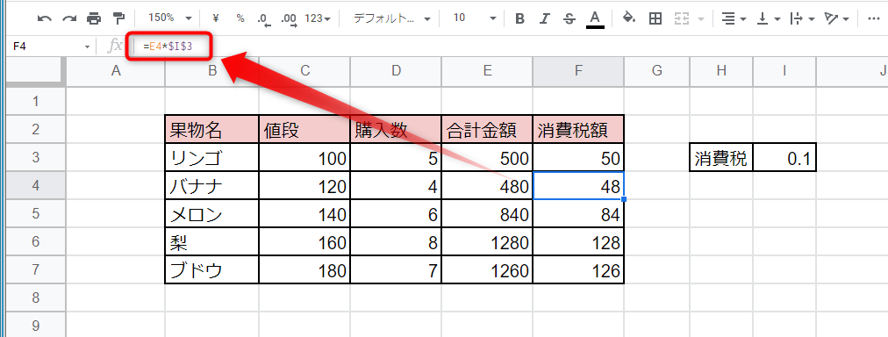888x337 pixels.
Task: Click the cell with value 180
Action: tap(304, 270)
